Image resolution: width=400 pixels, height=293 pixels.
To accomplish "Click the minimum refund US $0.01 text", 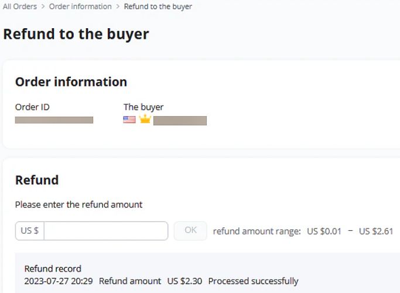I will click(x=324, y=231).
